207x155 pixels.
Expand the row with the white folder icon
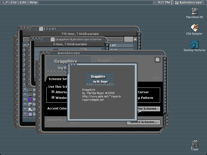25,109
